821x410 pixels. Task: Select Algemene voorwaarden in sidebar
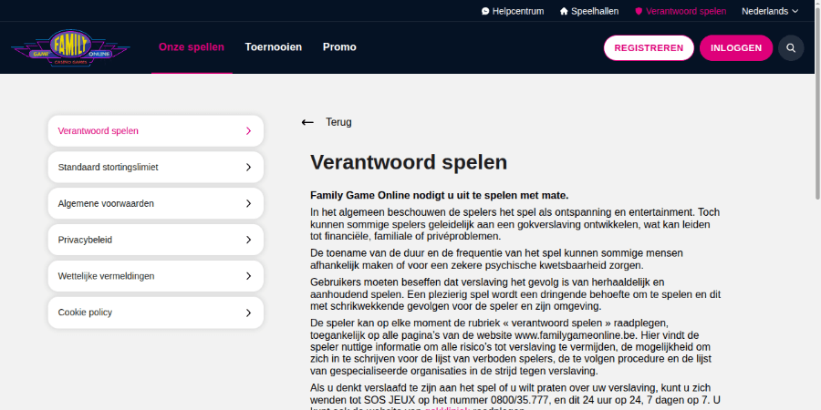click(155, 203)
